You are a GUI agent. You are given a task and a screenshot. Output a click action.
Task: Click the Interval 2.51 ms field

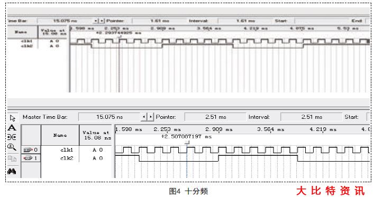[x=312, y=117]
